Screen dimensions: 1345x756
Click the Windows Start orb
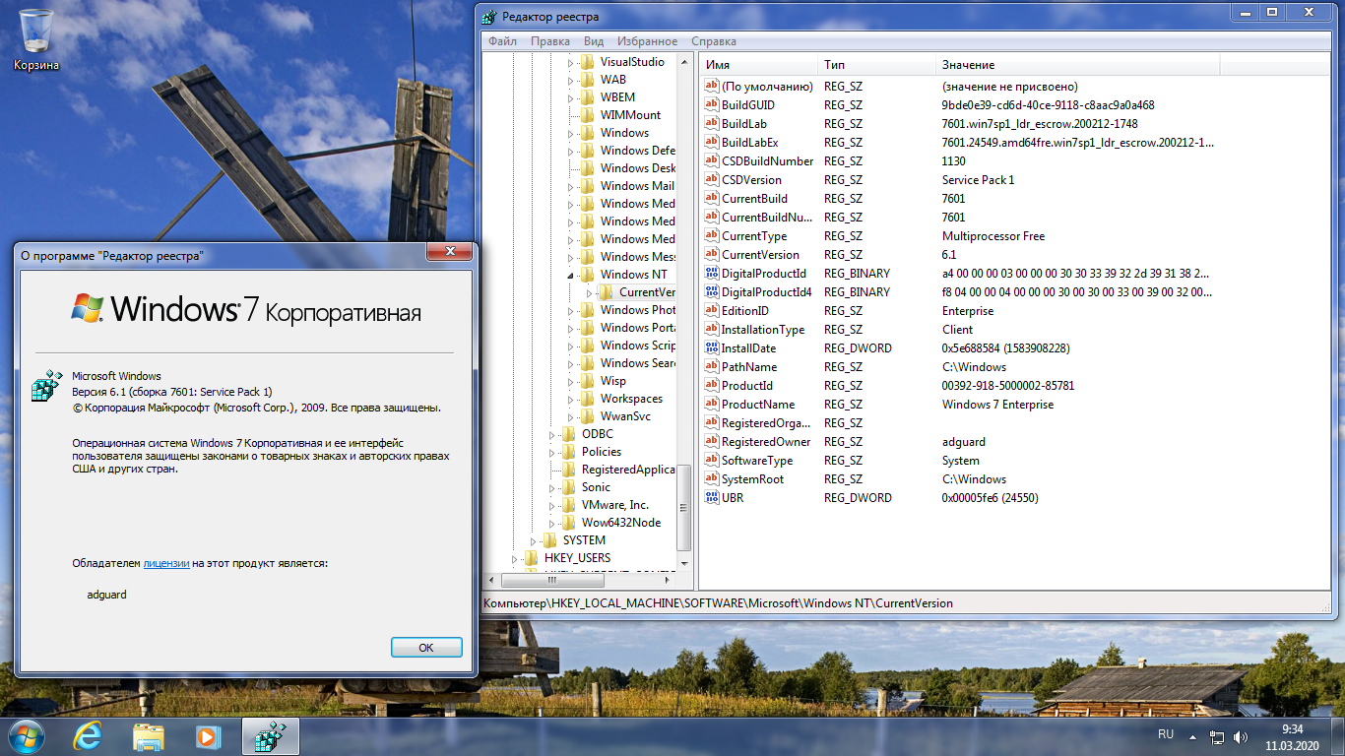27,735
